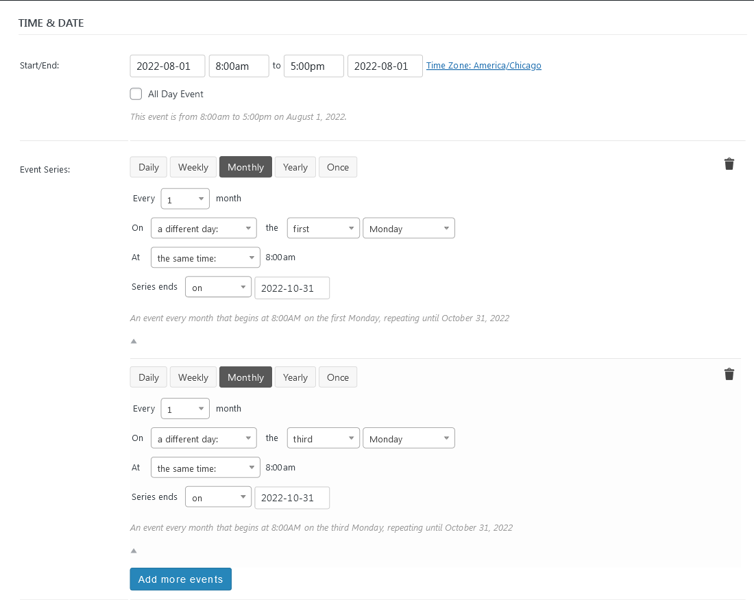This screenshot has height=604, width=754.
Task: Delete the third Monday event series
Action: pos(729,374)
